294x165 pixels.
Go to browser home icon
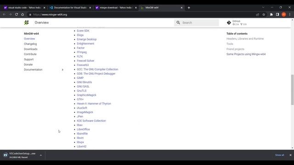tap(23, 14)
